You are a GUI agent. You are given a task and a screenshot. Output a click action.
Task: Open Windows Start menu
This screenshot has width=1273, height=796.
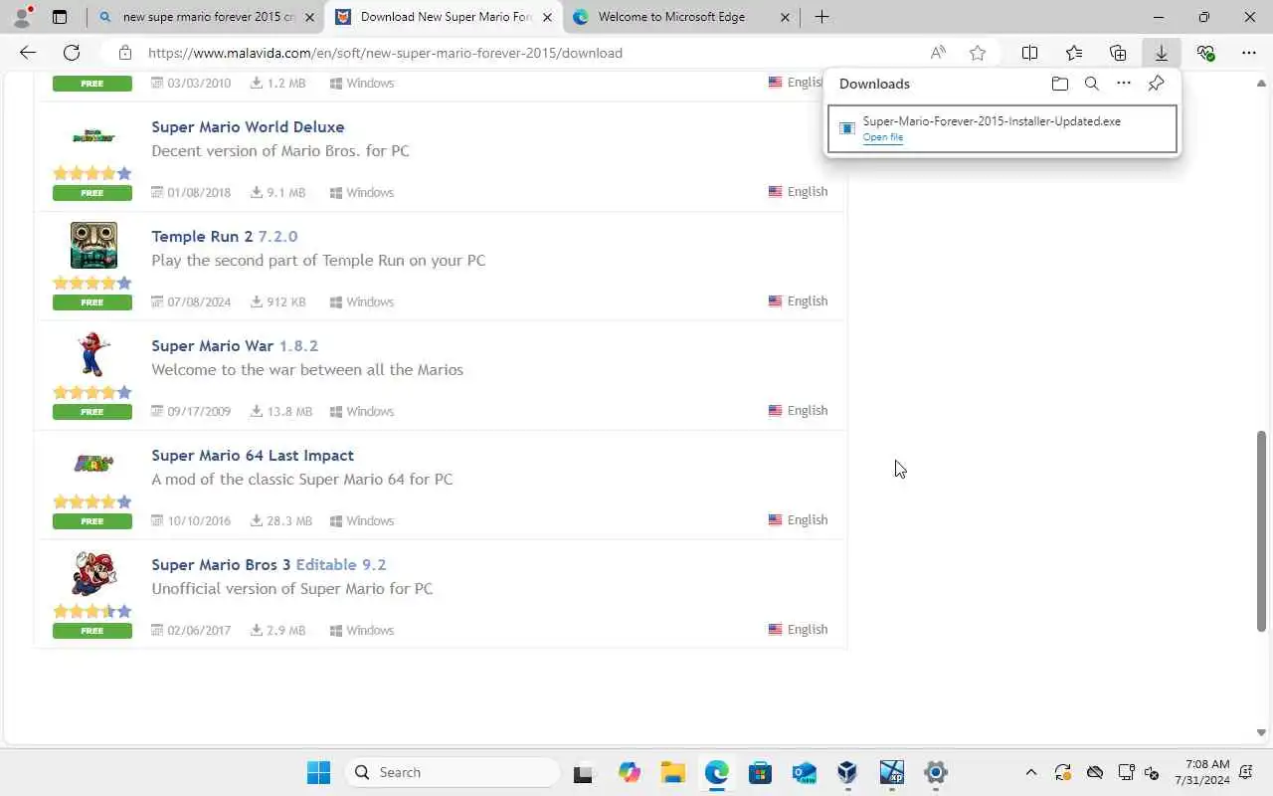(318, 772)
